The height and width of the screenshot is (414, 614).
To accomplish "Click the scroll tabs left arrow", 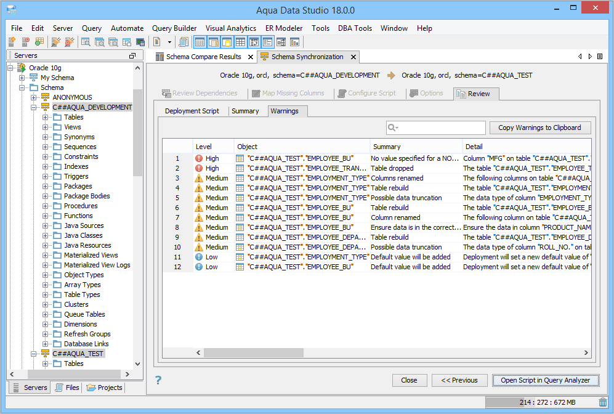I will tap(580, 57).
